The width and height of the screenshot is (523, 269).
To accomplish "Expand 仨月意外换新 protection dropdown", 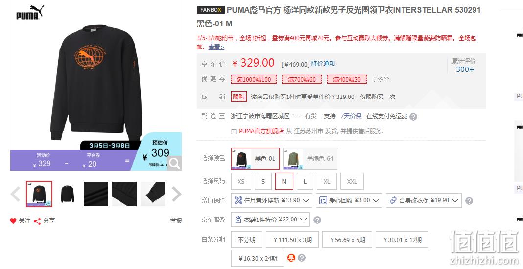I will [272, 200].
